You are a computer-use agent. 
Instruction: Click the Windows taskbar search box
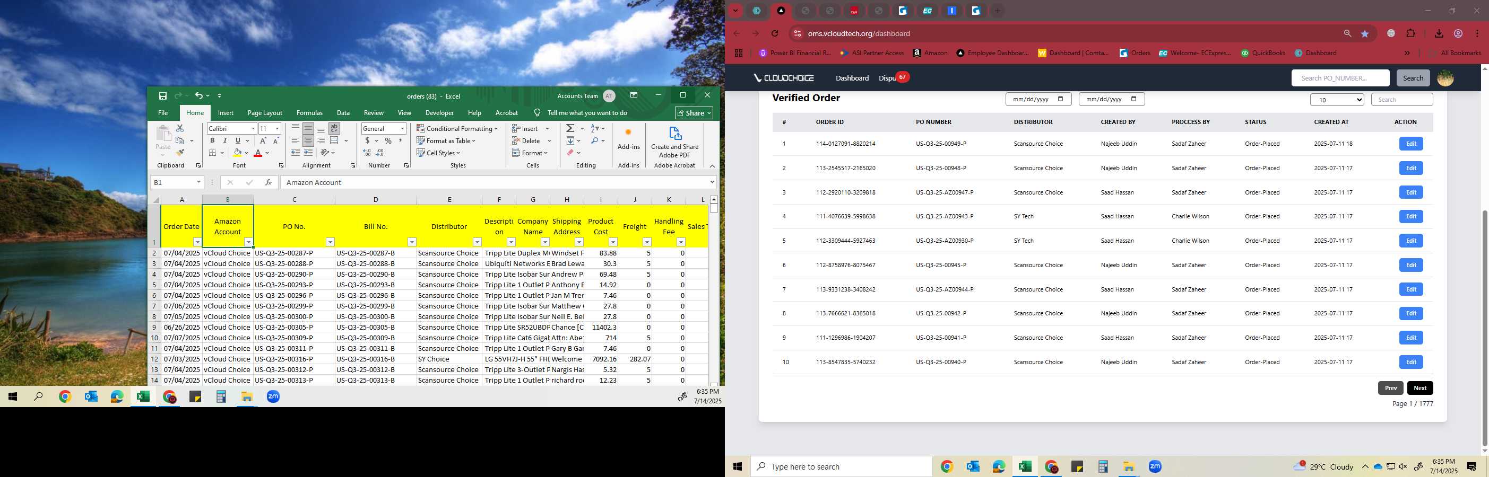[842, 466]
